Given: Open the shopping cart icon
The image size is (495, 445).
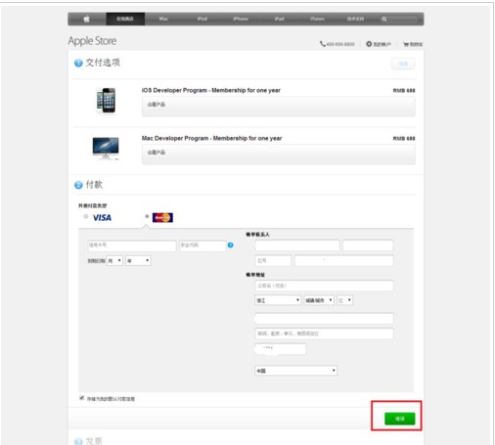Looking at the screenshot, I should [x=413, y=44].
